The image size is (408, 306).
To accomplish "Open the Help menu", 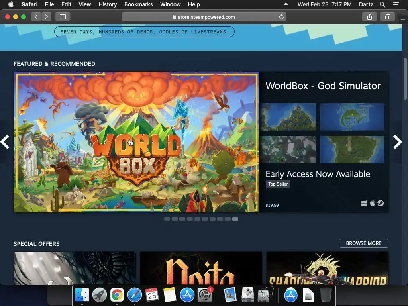I will pos(194,4).
